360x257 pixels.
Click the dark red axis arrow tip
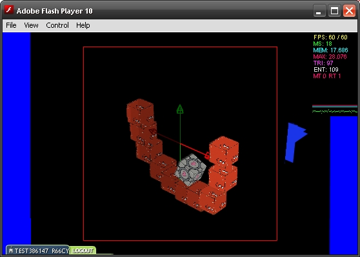[x=153, y=132]
